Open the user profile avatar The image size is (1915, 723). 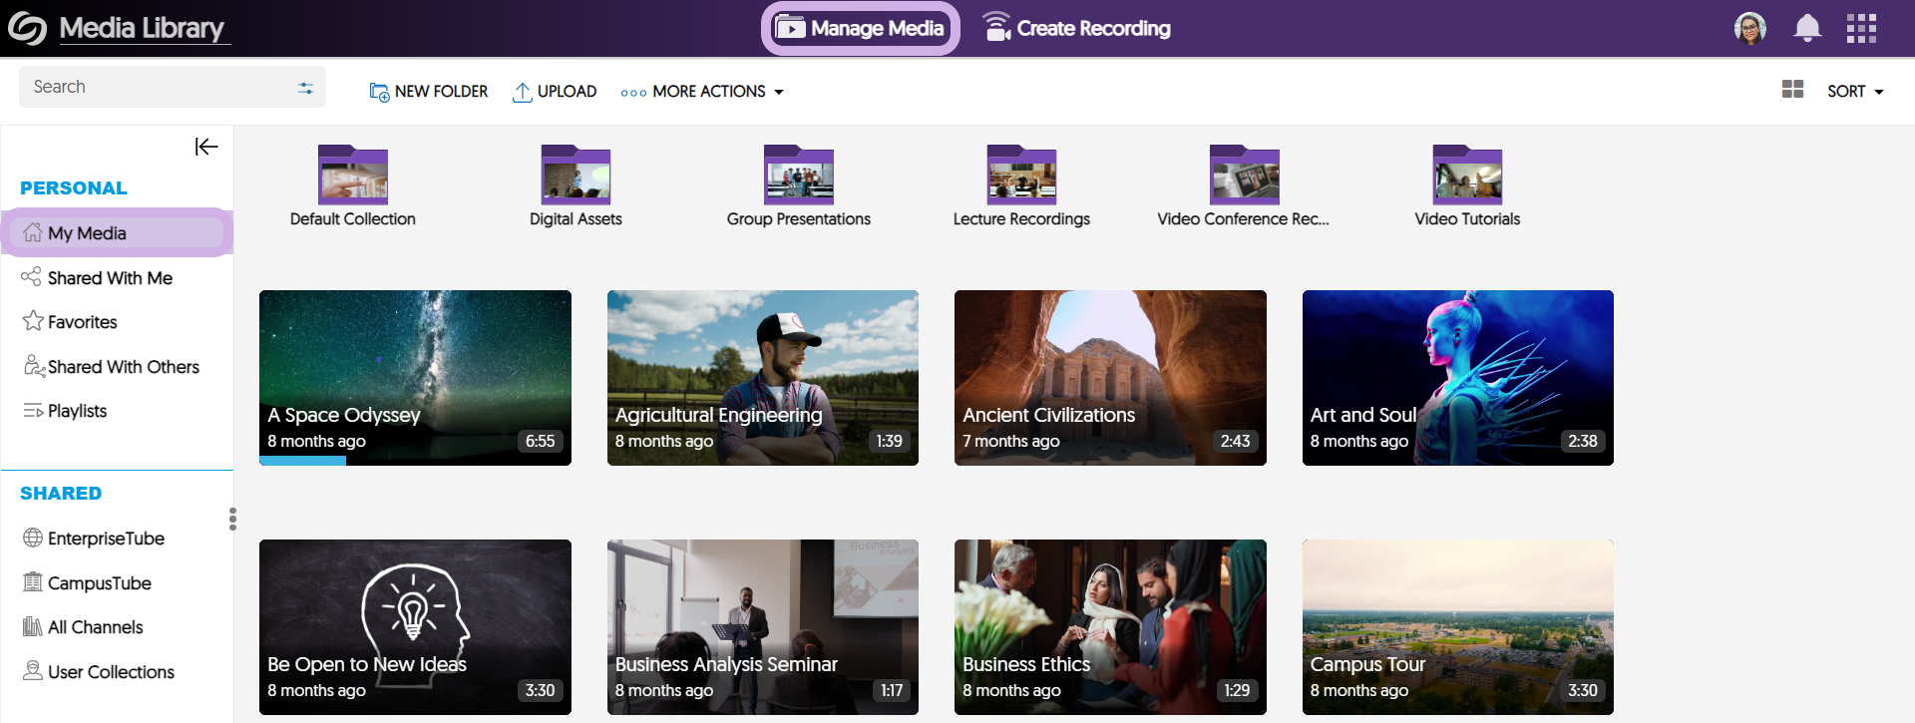1749,28
